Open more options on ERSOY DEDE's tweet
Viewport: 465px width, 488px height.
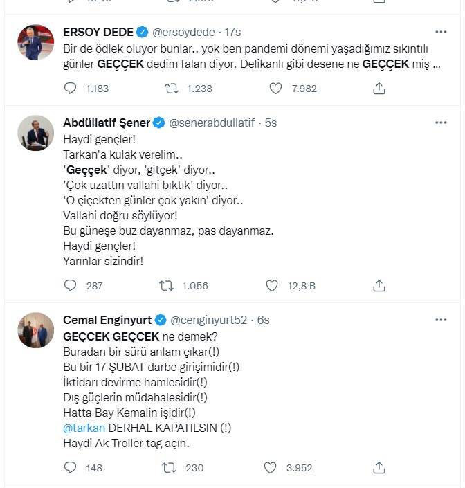click(441, 32)
